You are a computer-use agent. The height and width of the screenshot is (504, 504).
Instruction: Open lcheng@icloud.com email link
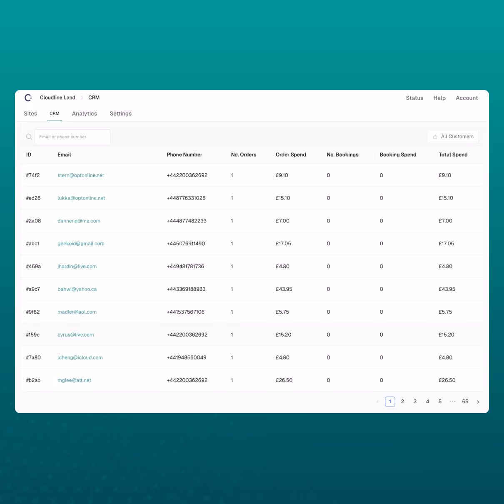[80, 357]
